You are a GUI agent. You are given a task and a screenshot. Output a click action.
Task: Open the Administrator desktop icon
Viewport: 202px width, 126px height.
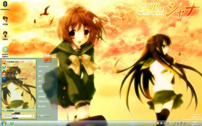coord(5,6)
